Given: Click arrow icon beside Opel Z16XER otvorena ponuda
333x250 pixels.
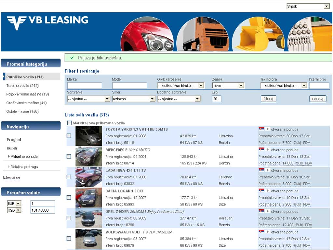Looking at the screenshot, I should [268, 211].
